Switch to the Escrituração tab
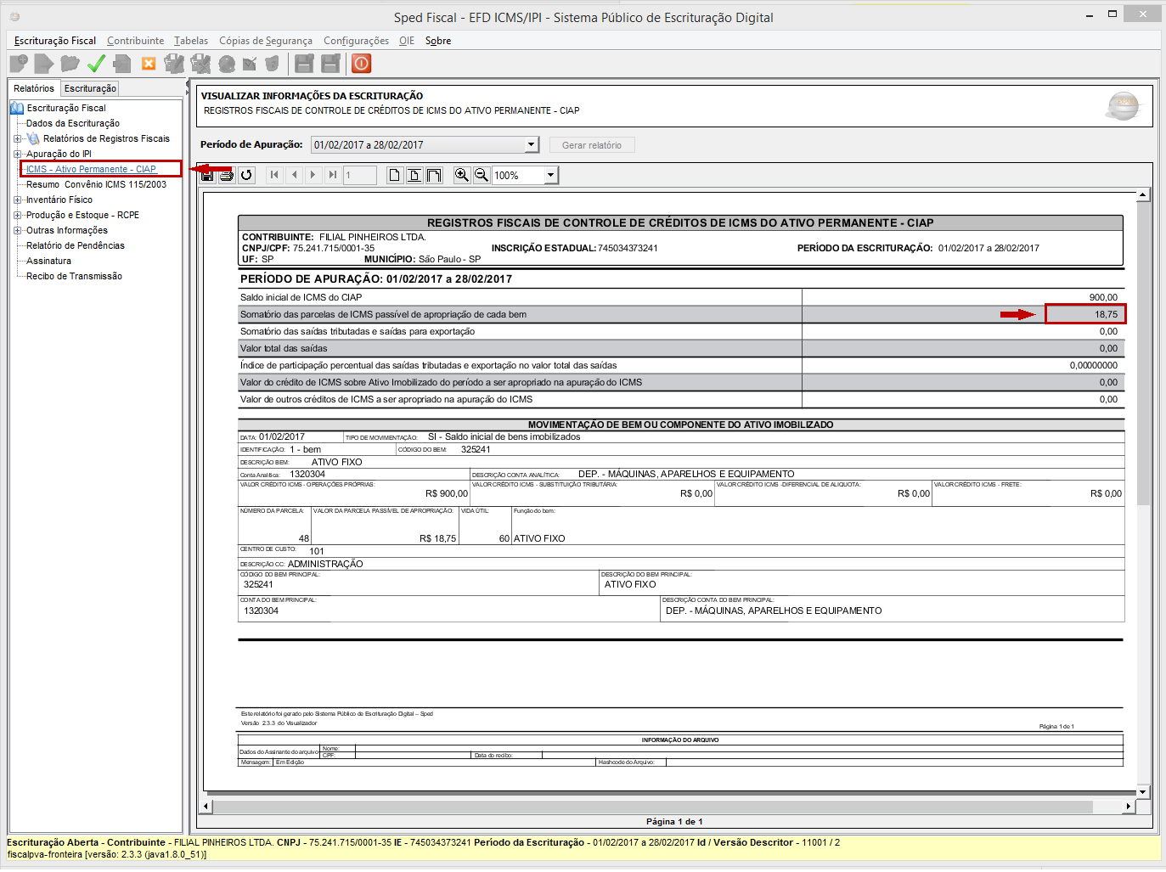The height and width of the screenshot is (872, 1166). point(90,88)
